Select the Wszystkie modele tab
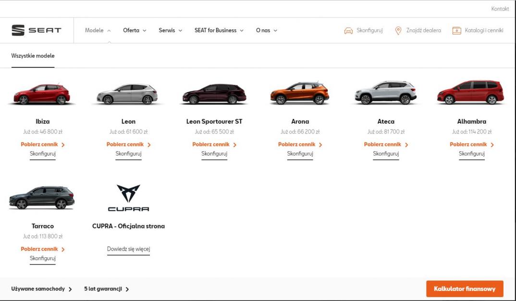Screen dimensions: 516x301 click(33, 56)
